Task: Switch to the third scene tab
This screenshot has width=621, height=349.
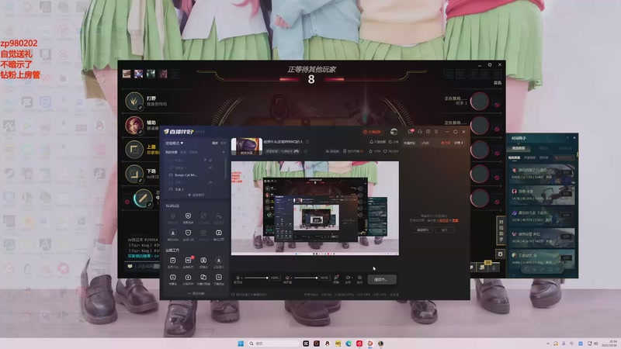Action: (193, 152)
